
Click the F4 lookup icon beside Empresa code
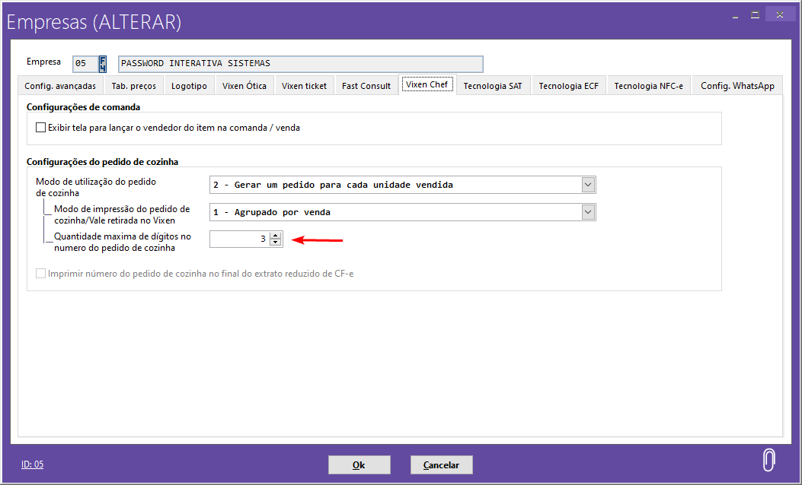(103, 63)
